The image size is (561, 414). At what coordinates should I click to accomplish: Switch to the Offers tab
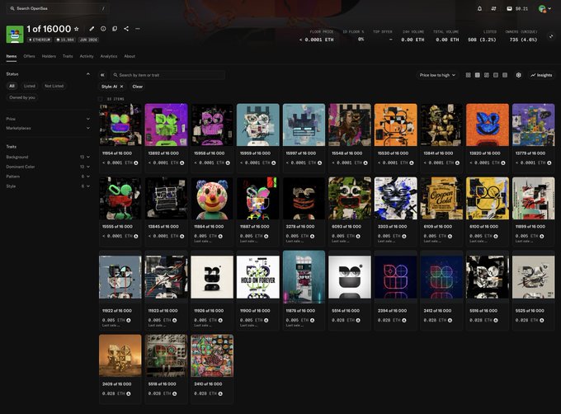[x=30, y=56]
